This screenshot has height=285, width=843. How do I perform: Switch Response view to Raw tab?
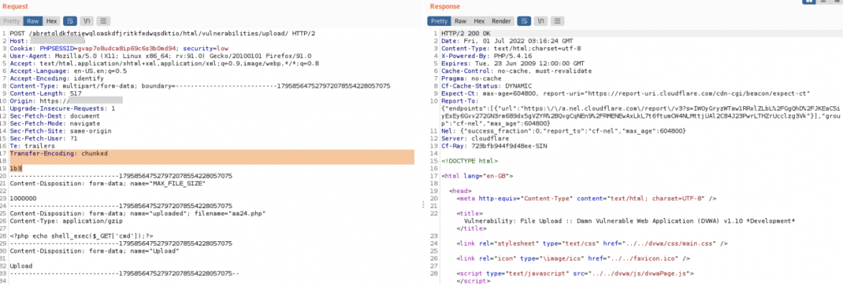pyautogui.click(x=460, y=22)
